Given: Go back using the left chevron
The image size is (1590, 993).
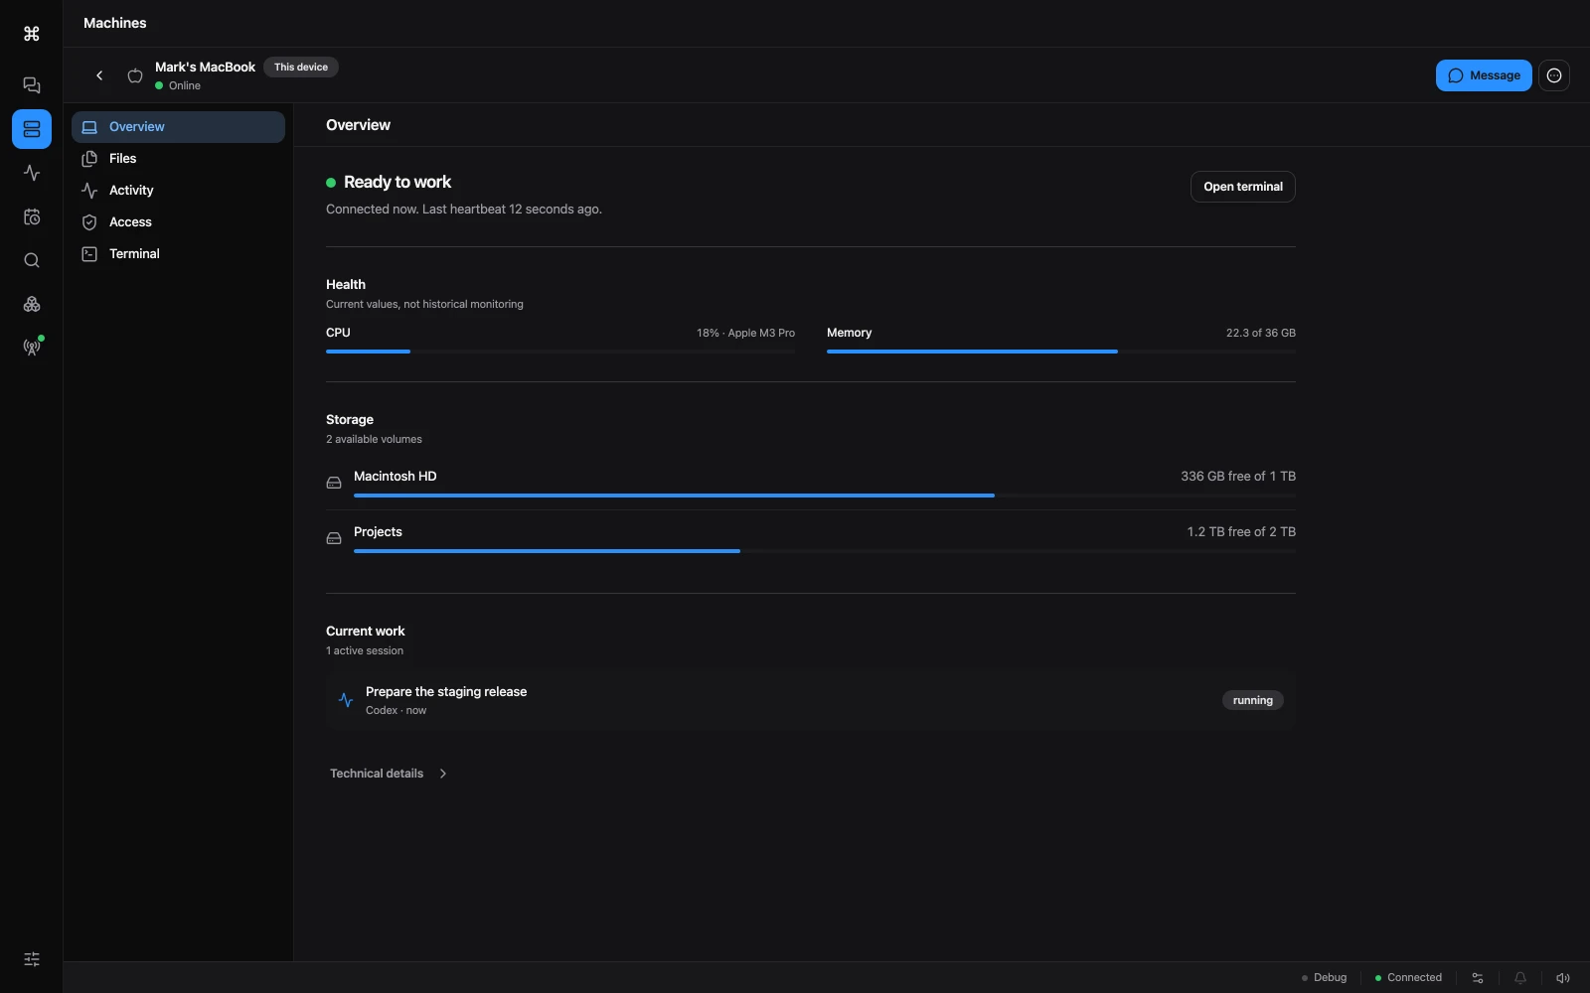Looking at the screenshot, I should click(99, 75).
